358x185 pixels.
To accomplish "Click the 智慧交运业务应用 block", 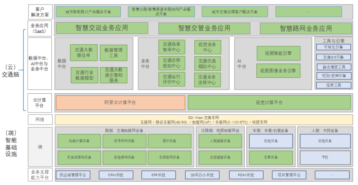I will [x=102, y=28].
